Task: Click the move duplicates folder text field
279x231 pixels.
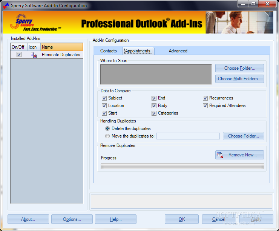Action: pyautogui.click(x=188, y=136)
